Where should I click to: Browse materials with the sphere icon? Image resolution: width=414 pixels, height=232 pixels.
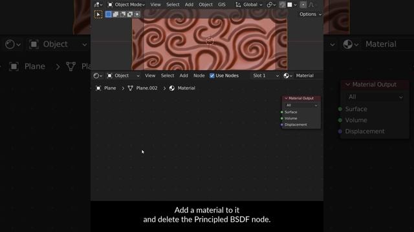point(288,76)
